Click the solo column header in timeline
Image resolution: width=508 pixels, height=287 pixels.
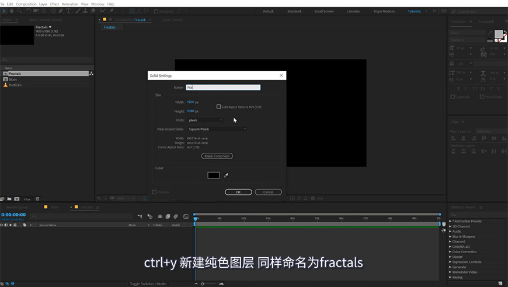(x=11, y=225)
